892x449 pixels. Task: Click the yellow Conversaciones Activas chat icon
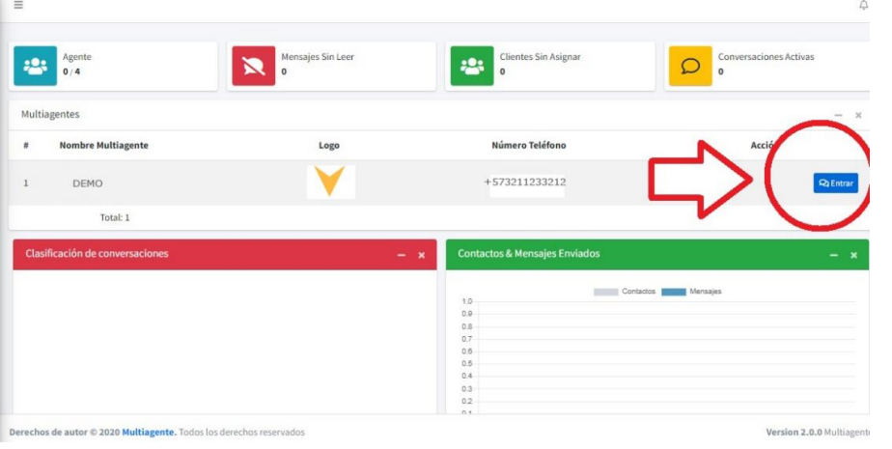[x=691, y=68]
